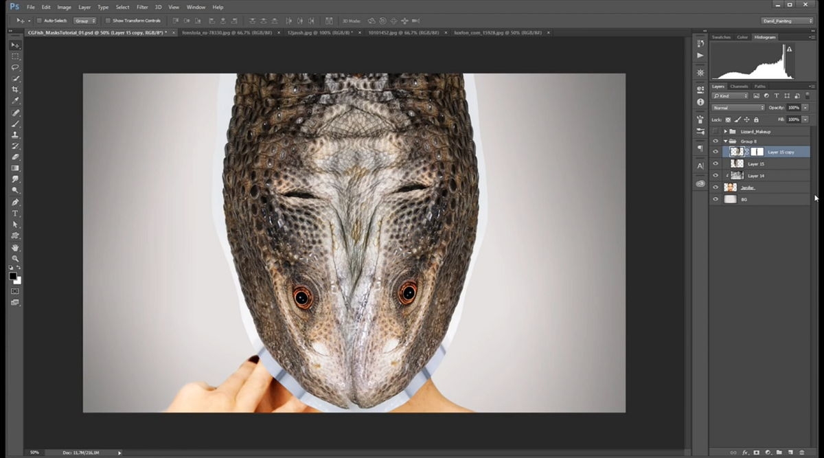Select the Brush tool

15,124
